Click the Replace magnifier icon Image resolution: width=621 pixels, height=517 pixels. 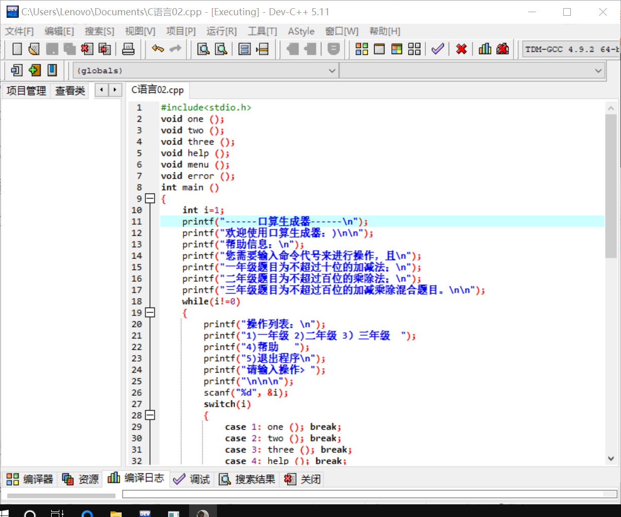(x=221, y=49)
